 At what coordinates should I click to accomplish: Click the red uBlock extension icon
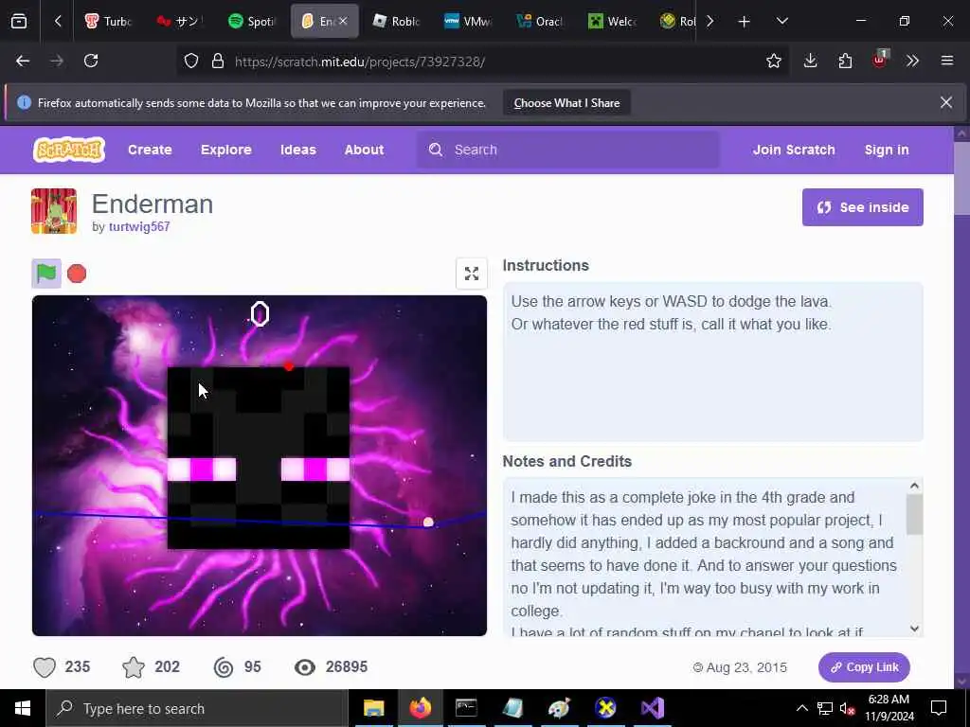click(880, 60)
